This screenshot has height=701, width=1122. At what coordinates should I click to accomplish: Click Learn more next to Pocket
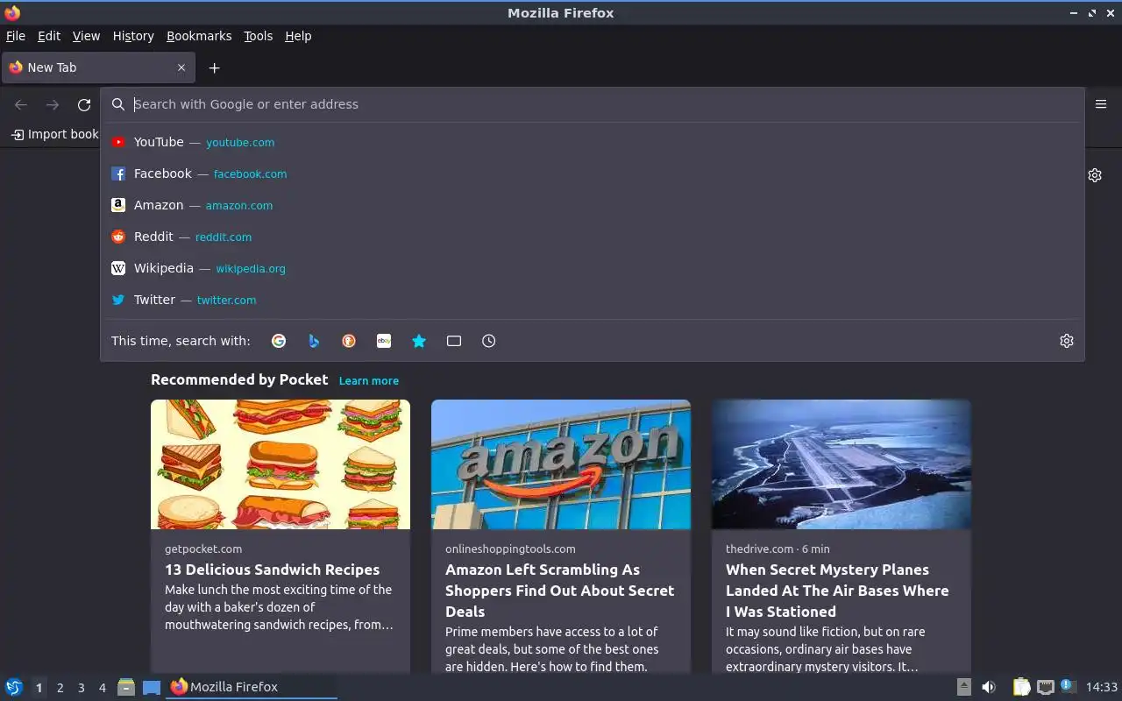369,380
